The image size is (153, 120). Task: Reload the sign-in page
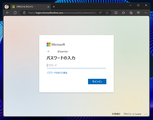(x=15, y=13)
